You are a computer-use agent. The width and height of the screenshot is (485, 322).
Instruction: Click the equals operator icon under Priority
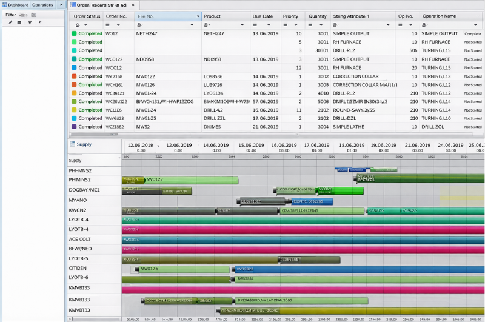tap(285, 25)
